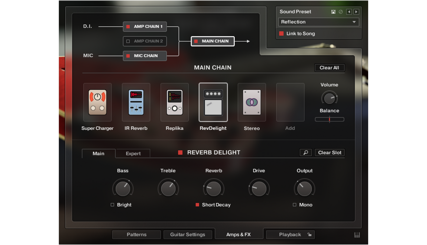Select the AMP CHAIN 1 button
The image size is (427, 245).
145,27
